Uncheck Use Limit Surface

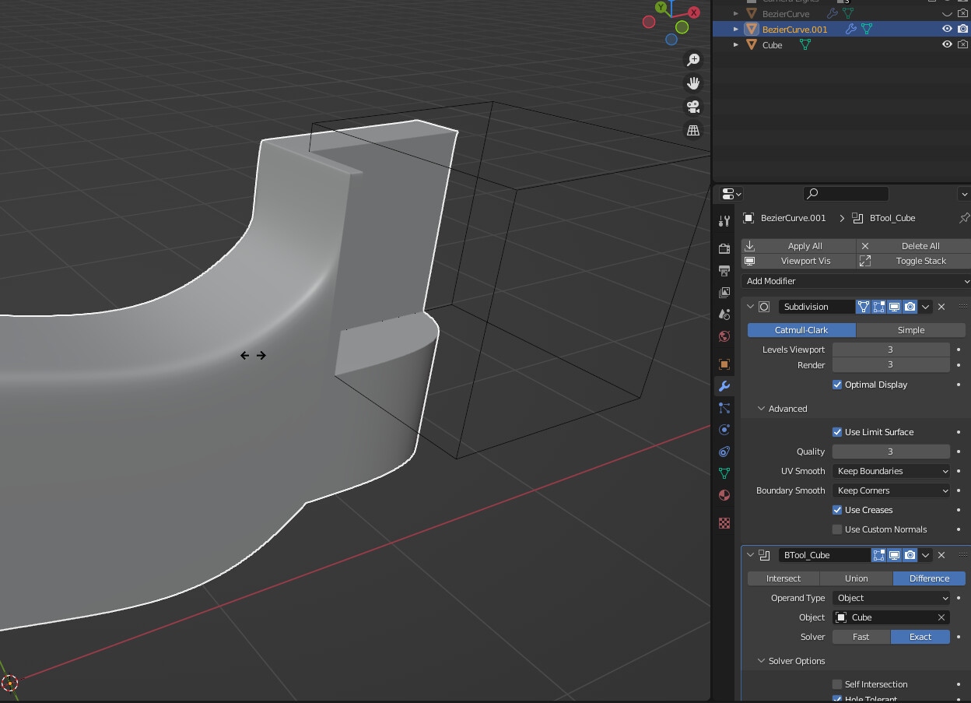click(837, 432)
